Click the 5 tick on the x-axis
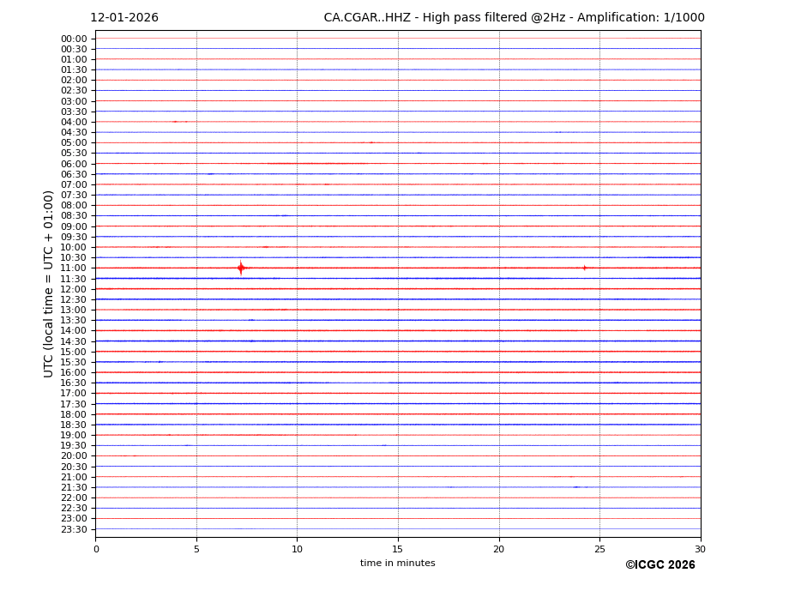The width and height of the screenshot is (795, 597). (196, 549)
